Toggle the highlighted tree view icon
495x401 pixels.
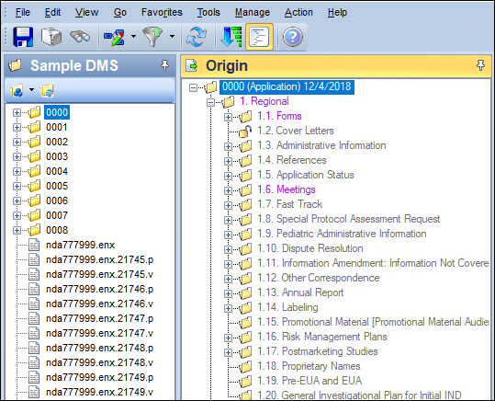[x=259, y=37]
